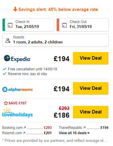Image resolution: width=113 pixels, height=146 pixels.
Task: Click the Check Out calendar icon
Action: pos(64,25)
